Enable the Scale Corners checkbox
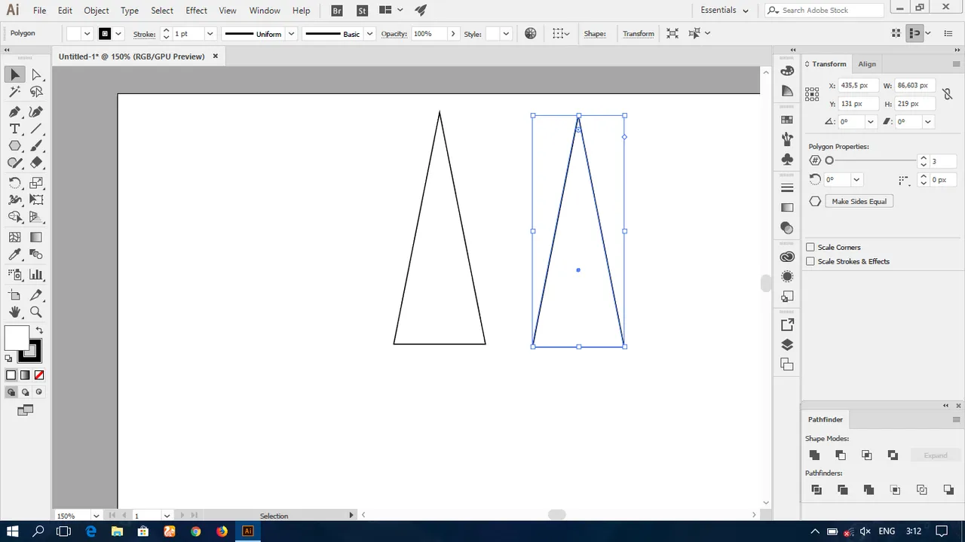This screenshot has width=965, height=542. click(810, 247)
